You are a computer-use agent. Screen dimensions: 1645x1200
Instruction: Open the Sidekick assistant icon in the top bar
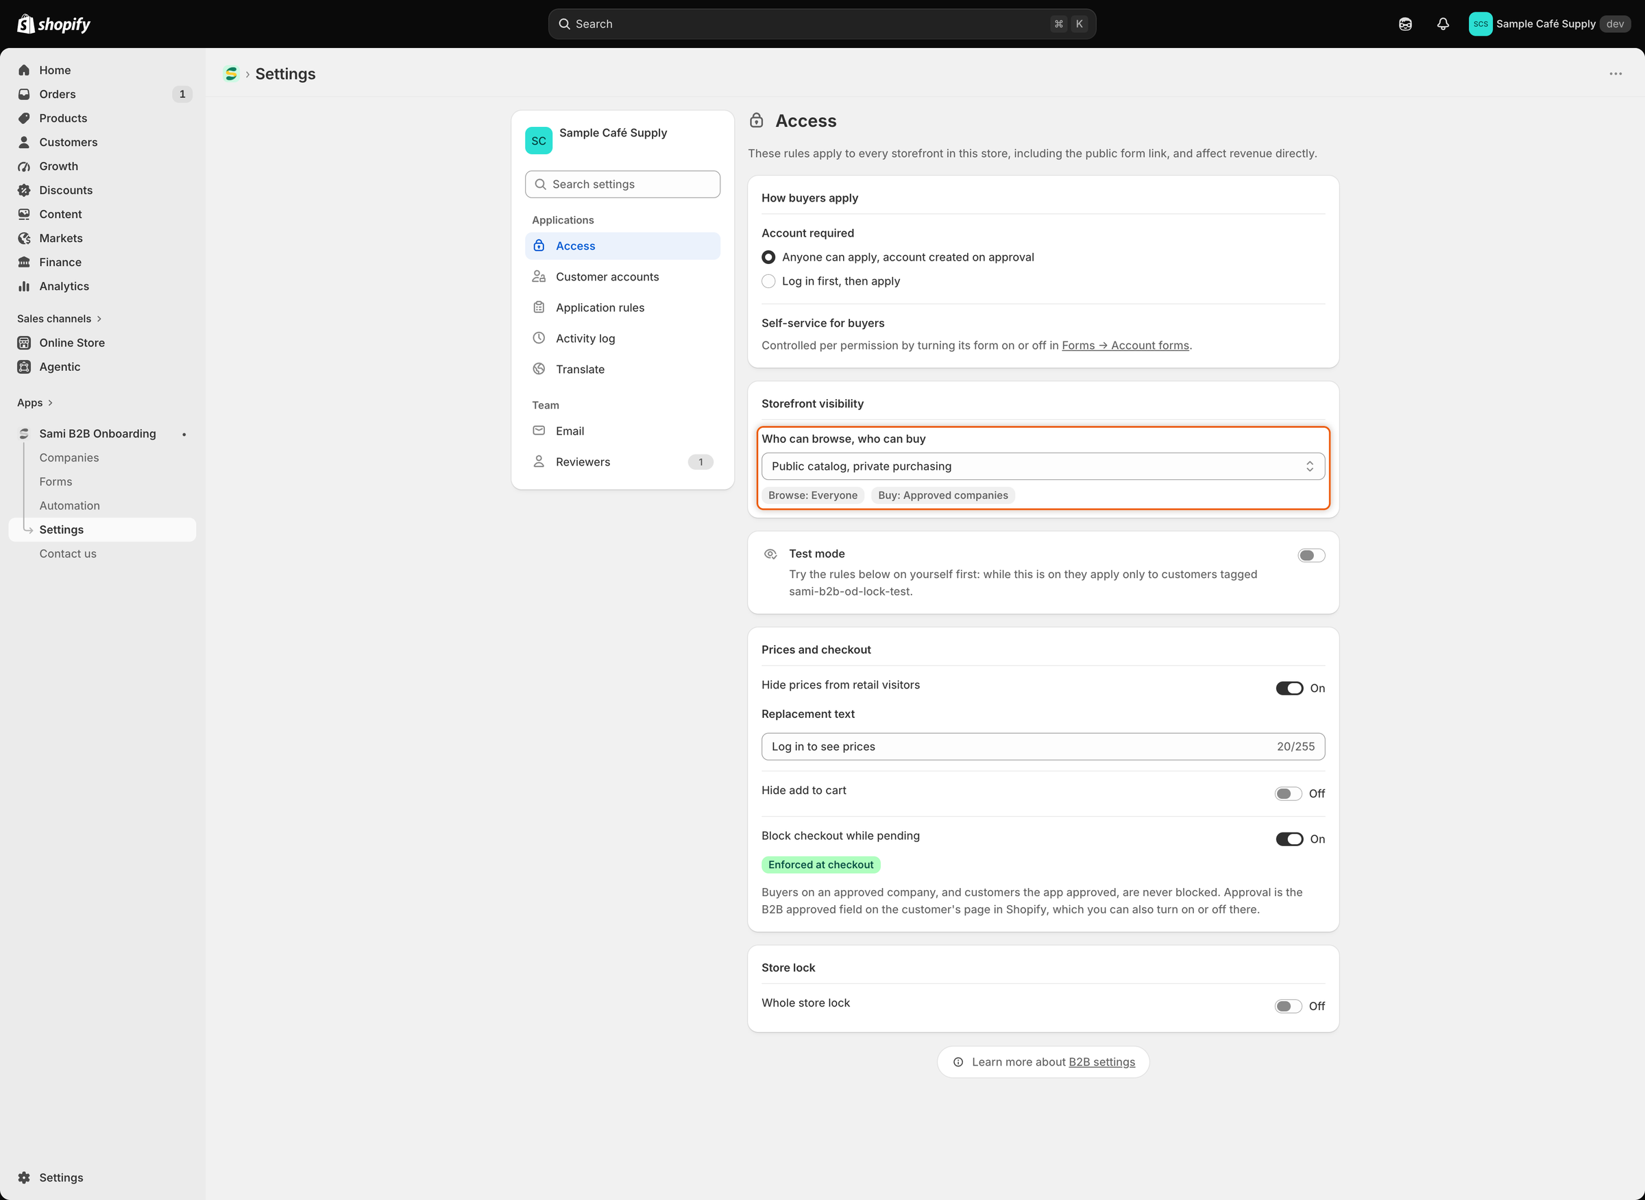1404,24
